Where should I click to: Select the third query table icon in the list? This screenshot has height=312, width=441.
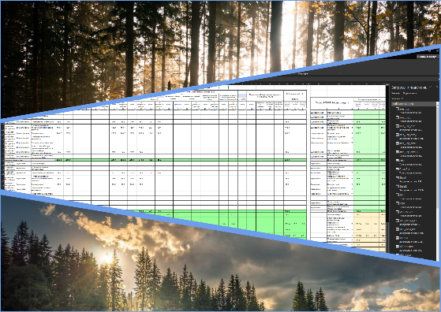click(398, 126)
